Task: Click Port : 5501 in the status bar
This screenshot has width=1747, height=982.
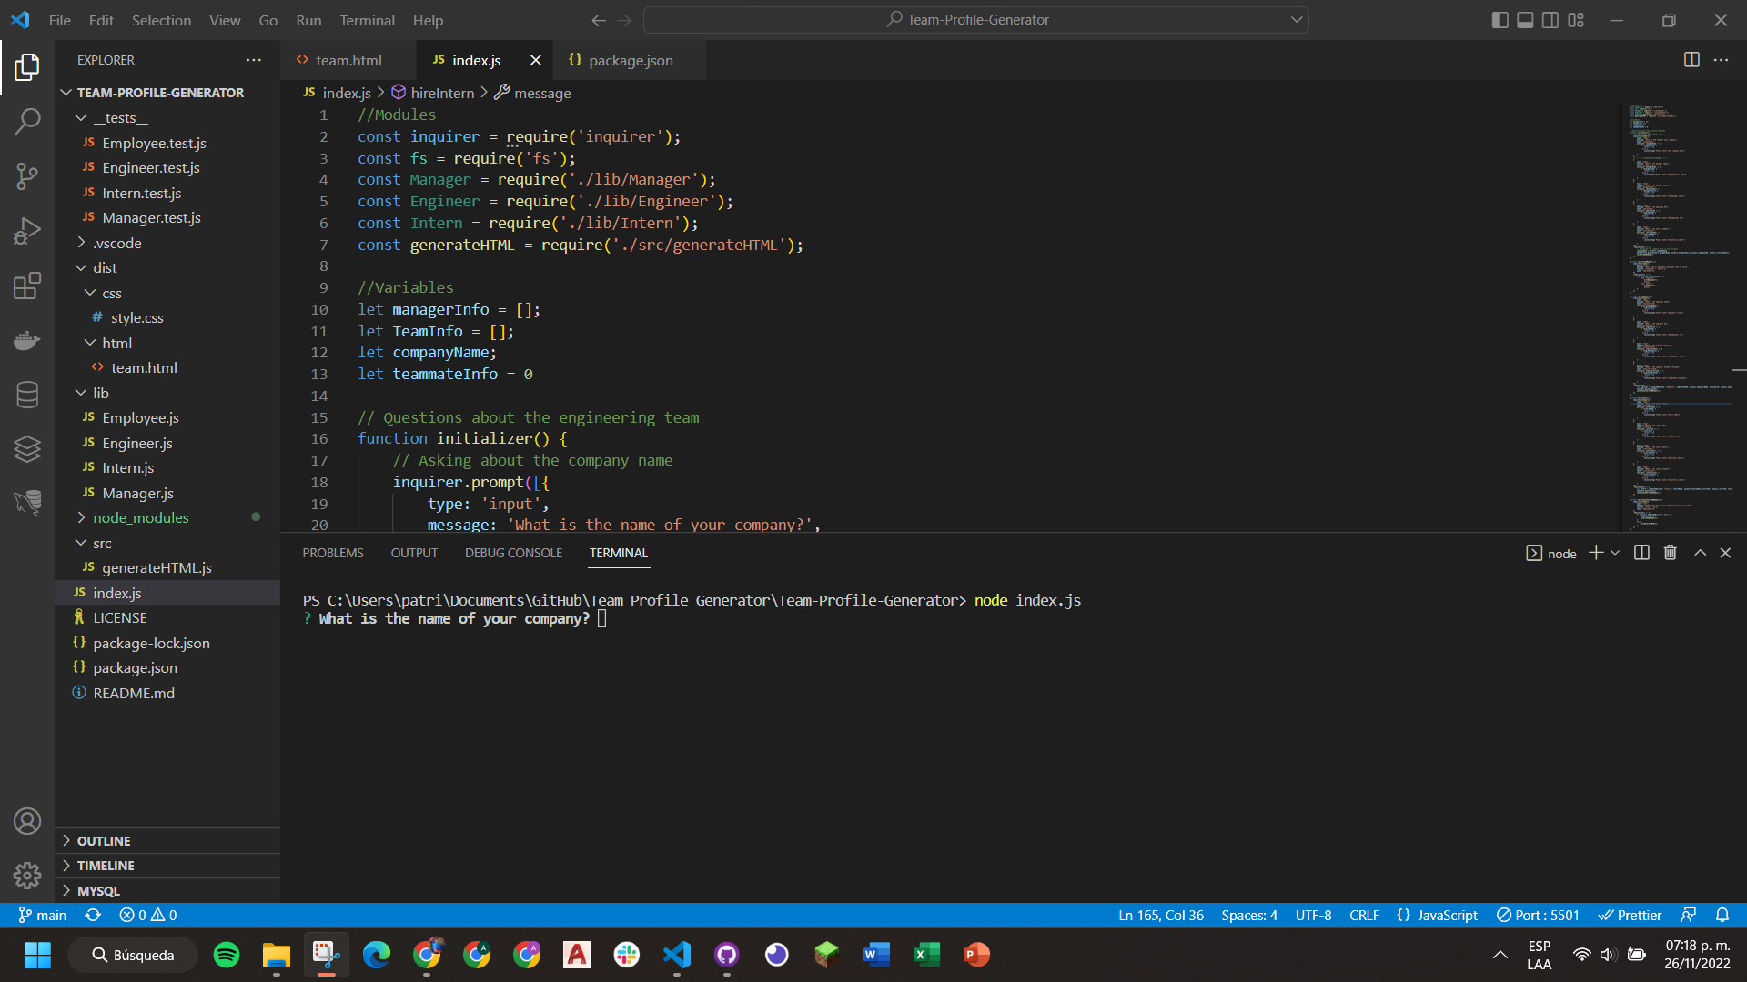Action: (1538, 915)
